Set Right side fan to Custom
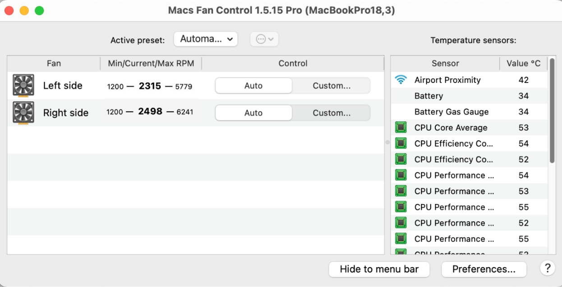The width and height of the screenshot is (562, 287). tap(332, 113)
